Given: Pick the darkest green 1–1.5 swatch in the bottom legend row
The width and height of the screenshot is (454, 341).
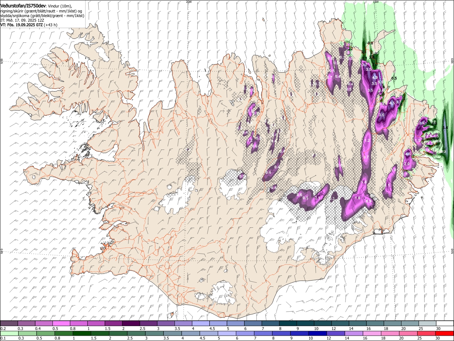Looking at the screenshot, I should pos(83,333).
